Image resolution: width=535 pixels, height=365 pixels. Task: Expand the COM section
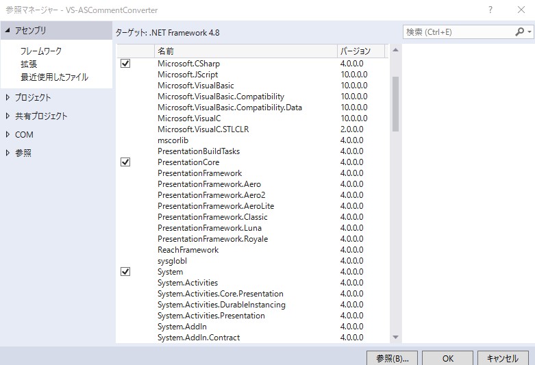click(x=8, y=134)
